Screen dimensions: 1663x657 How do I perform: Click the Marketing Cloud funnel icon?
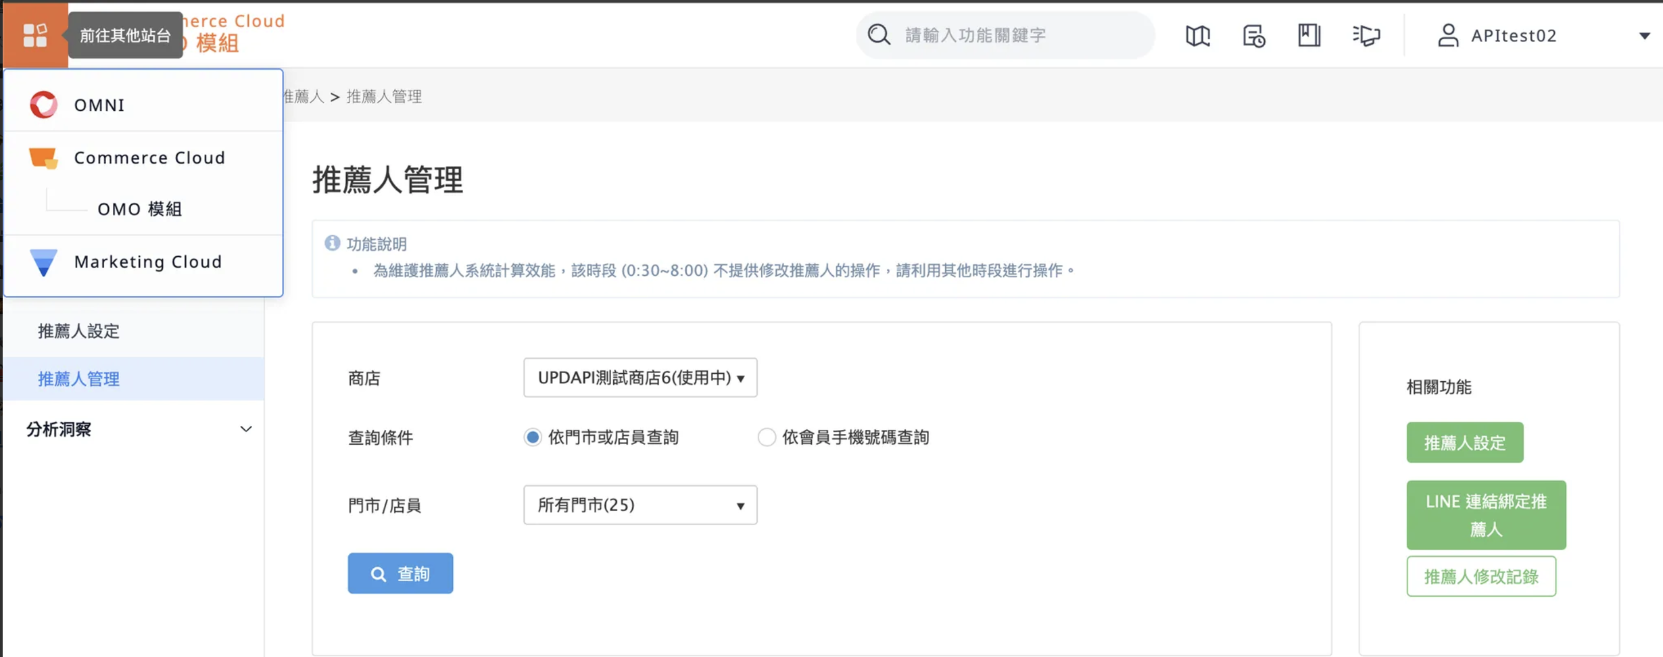tap(44, 262)
